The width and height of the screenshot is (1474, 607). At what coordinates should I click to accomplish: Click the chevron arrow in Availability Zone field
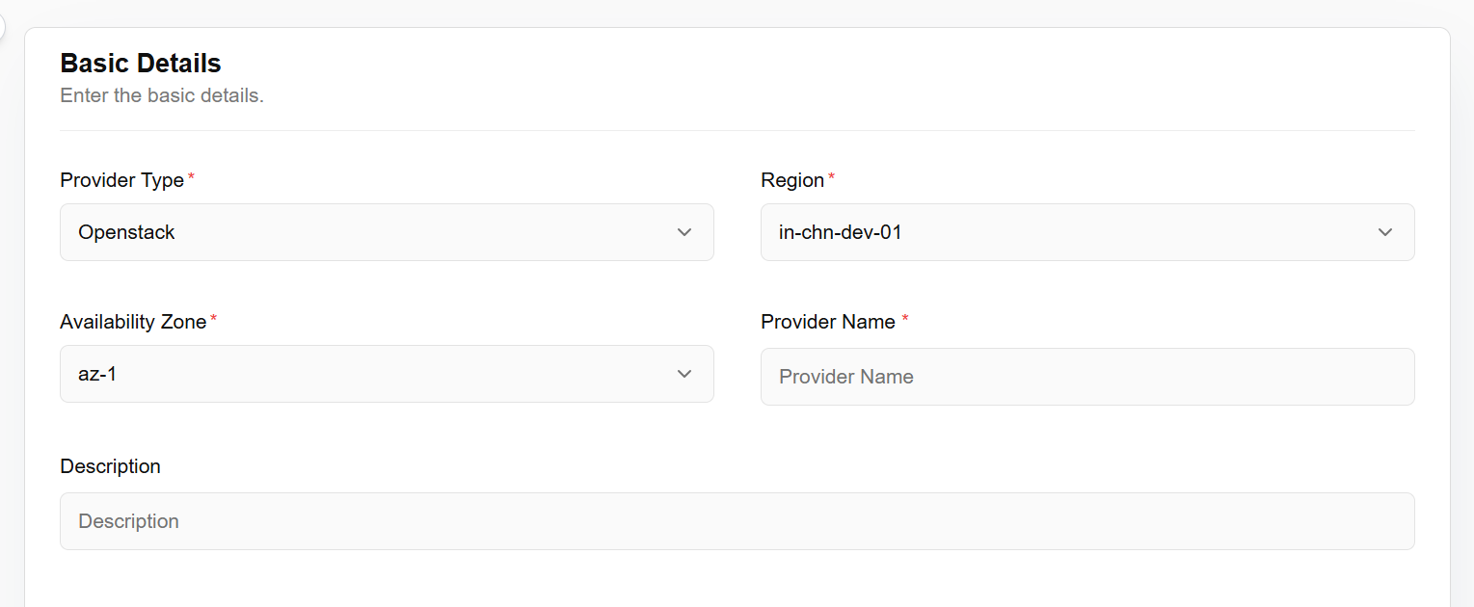(684, 374)
